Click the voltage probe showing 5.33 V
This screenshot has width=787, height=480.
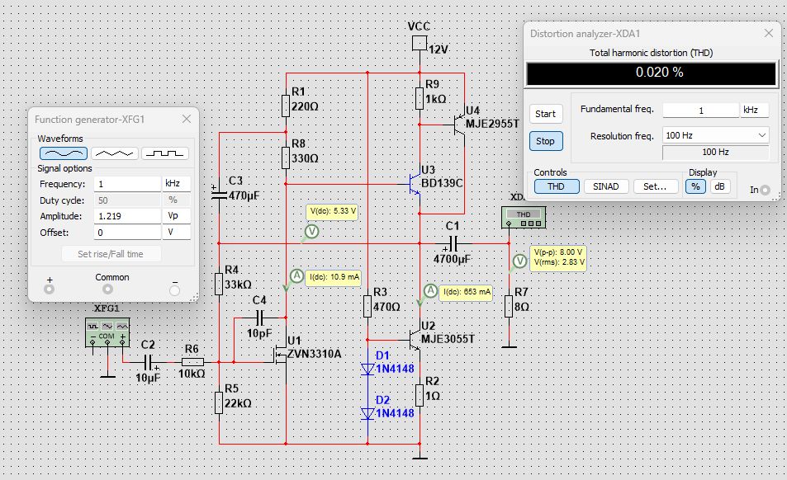[311, 232]
